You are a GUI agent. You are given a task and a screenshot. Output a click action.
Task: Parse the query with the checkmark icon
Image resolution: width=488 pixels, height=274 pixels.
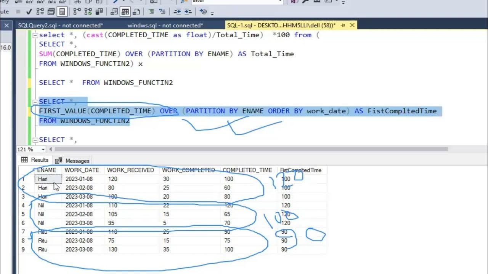coord(29,12)
